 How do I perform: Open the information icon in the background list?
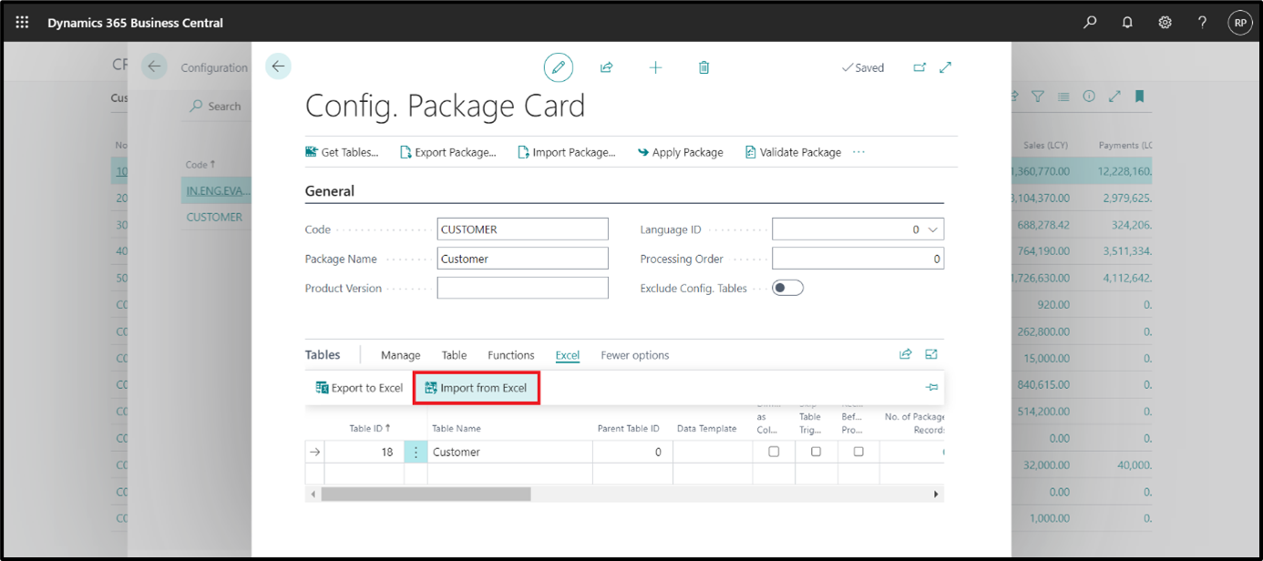[1088, 97]
